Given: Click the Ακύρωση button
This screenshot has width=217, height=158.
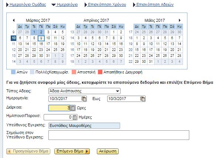Looking at the screenshot, I should tap(108, 151).
